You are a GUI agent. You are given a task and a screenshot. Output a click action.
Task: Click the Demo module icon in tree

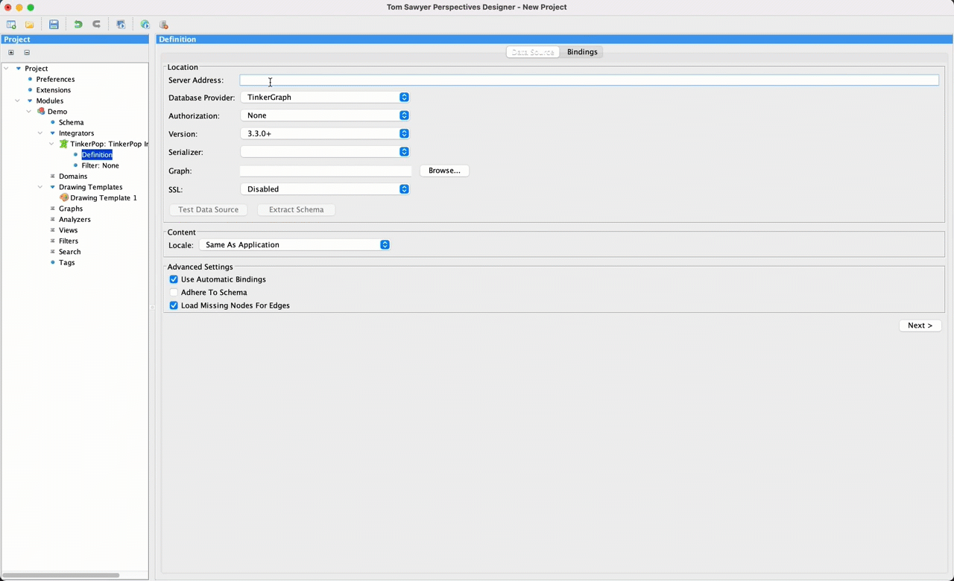click(41, 112)
